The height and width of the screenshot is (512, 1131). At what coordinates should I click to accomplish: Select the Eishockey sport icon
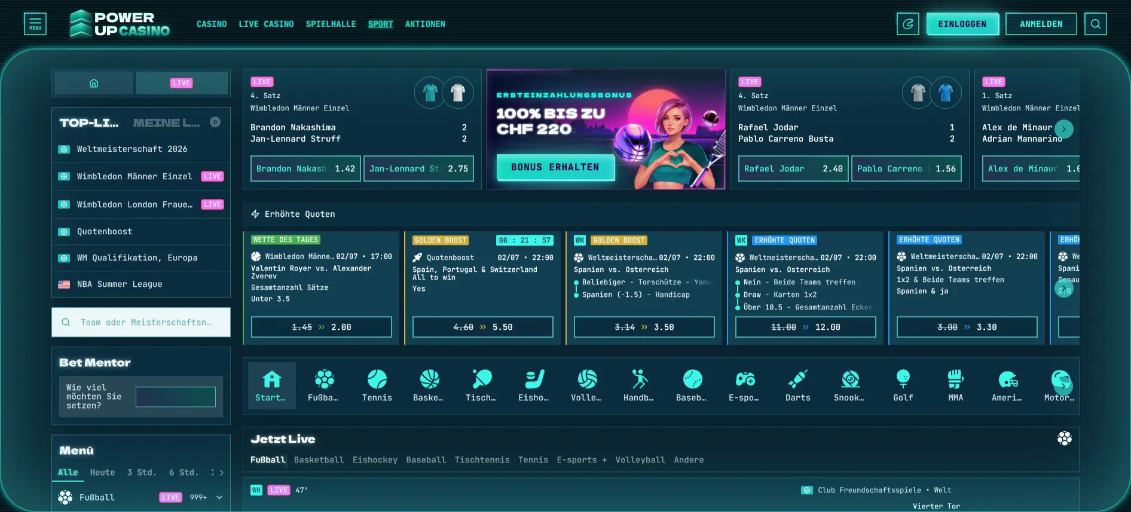click(534, 385)
